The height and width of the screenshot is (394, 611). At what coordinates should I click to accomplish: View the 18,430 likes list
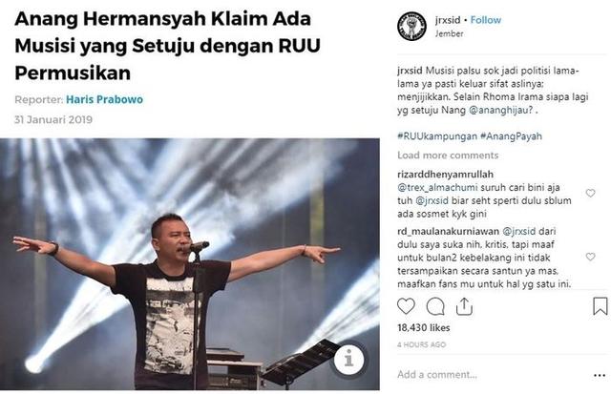click(x=424, y=328)
